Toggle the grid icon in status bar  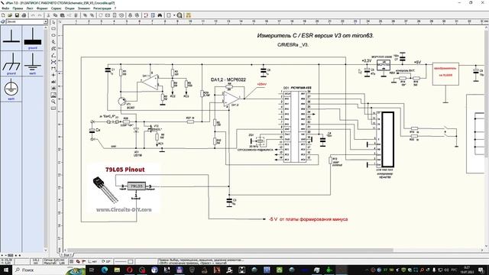pos(71,261)
